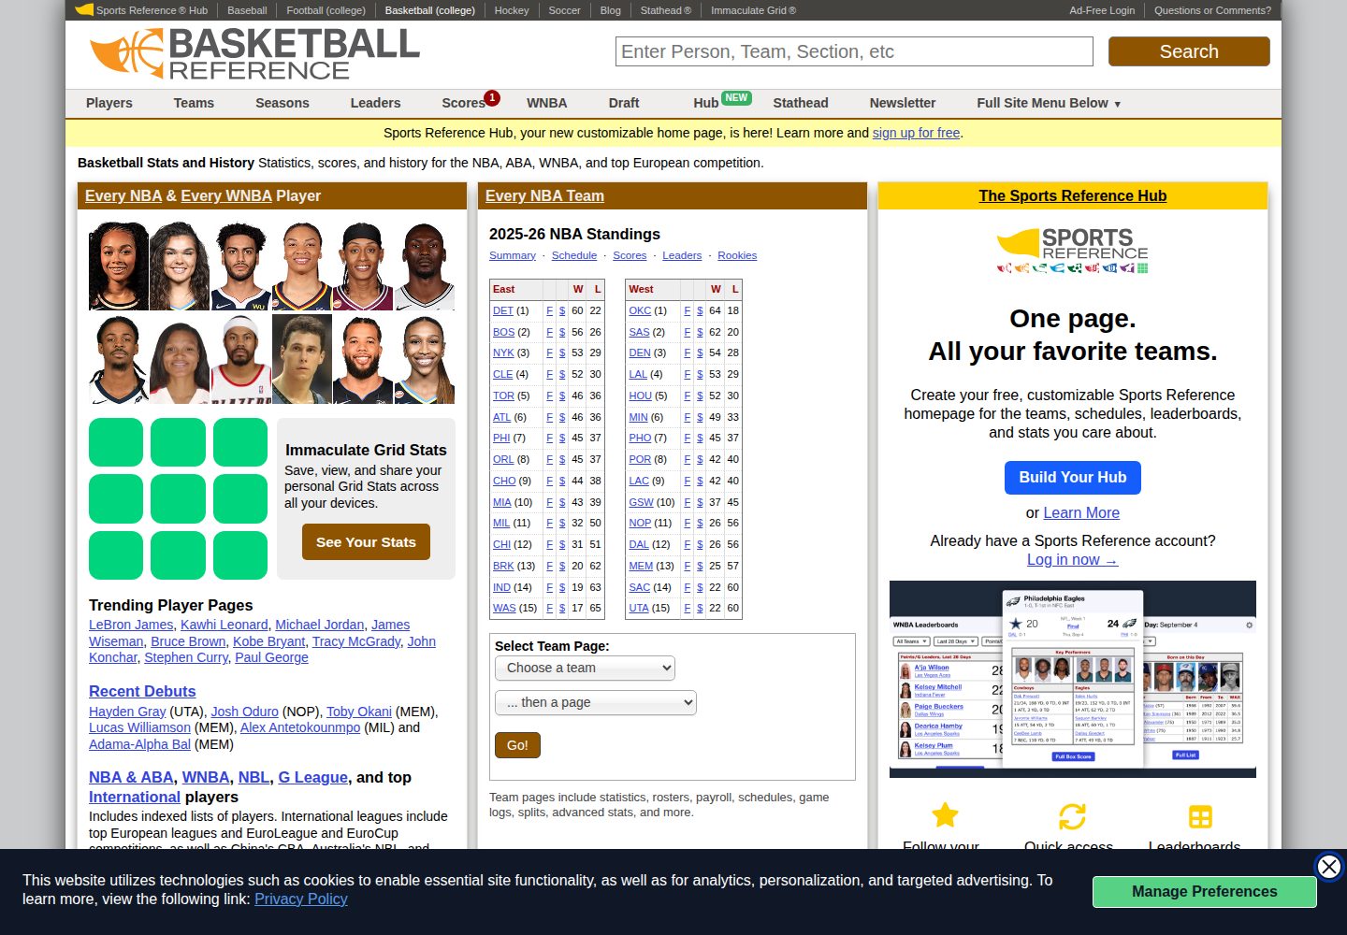Open the Draft menu item

pos(624,103)
